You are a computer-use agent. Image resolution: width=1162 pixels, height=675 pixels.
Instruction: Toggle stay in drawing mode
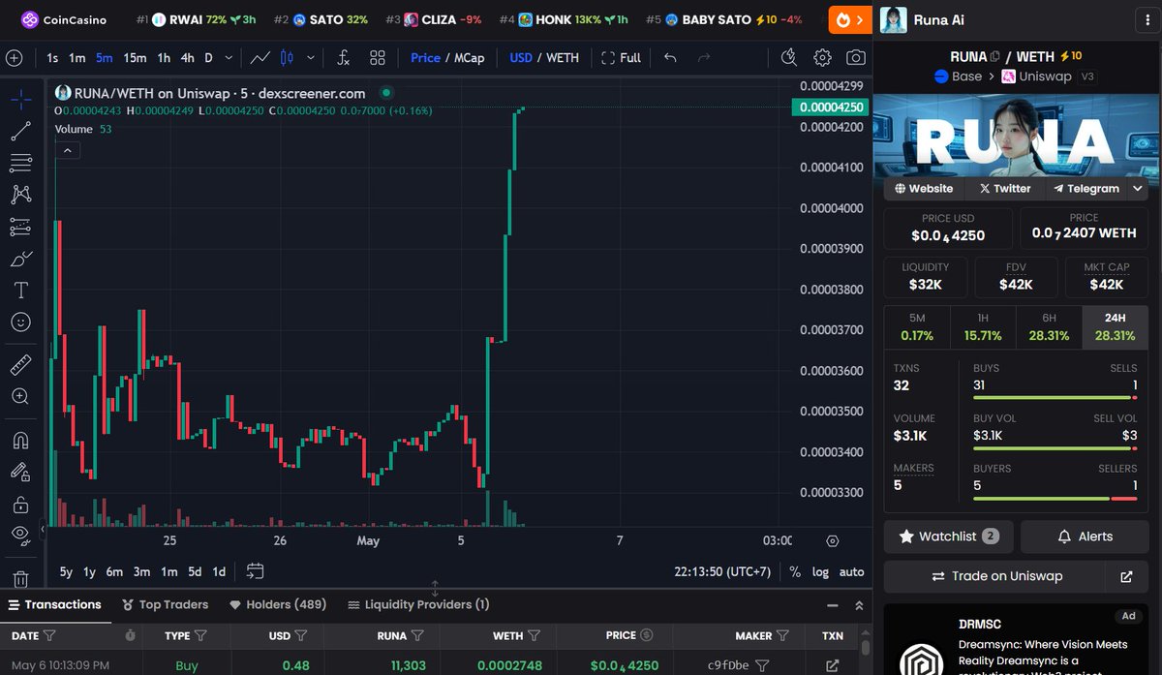click(x=20, y=472)
